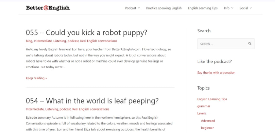Select Real English conversations tag under post 055
The image size is (275, 133).
click(98, 41)
